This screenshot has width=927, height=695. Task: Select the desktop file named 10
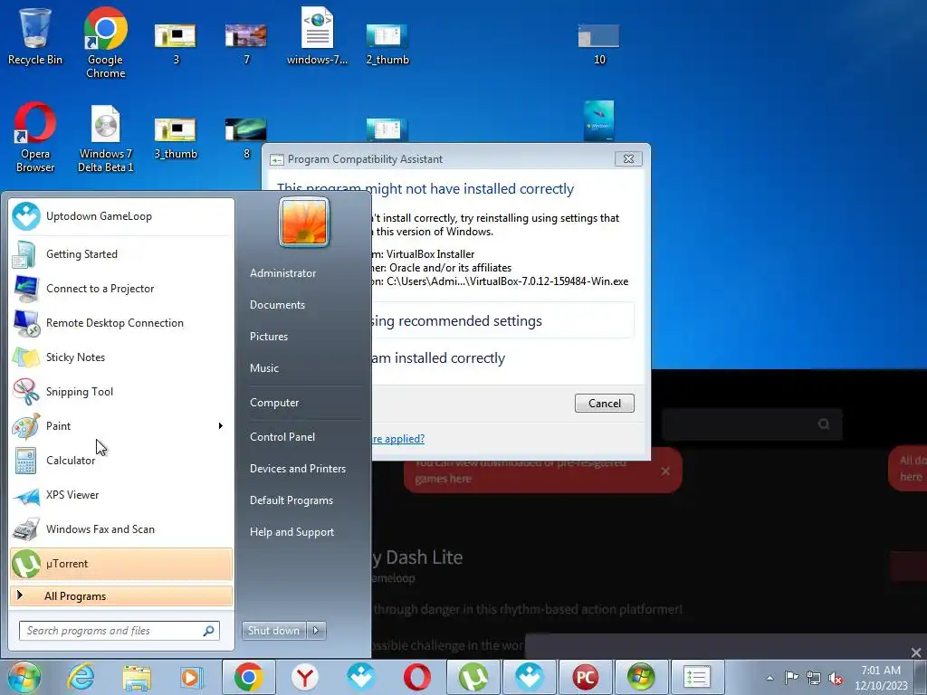pyautogui.click(x=599, y=43)
